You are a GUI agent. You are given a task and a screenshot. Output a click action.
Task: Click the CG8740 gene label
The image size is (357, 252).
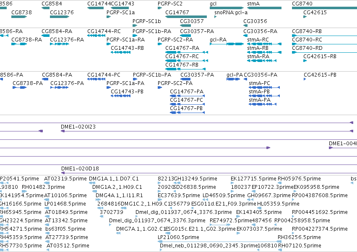(x=302, y=4)
